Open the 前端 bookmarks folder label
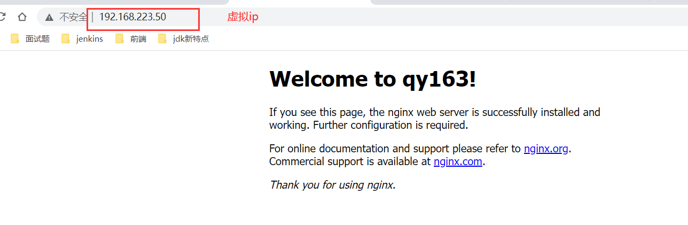This screenshot has width=688, height=225. 138,38
